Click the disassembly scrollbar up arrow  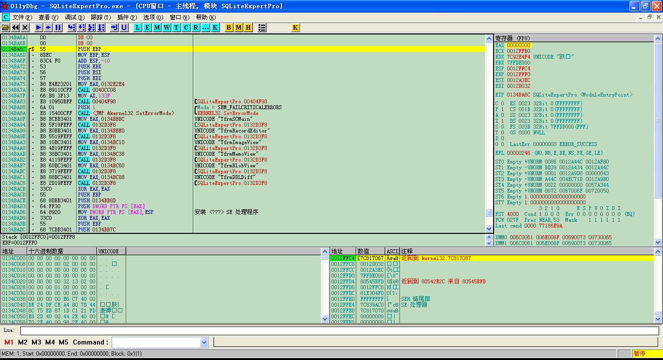(x=489, y=38)
